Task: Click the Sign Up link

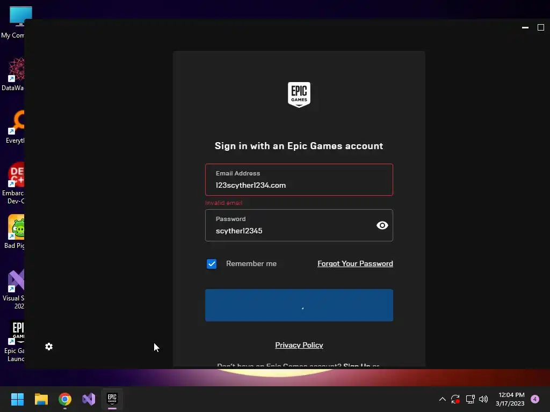Action: click(357, 365)
